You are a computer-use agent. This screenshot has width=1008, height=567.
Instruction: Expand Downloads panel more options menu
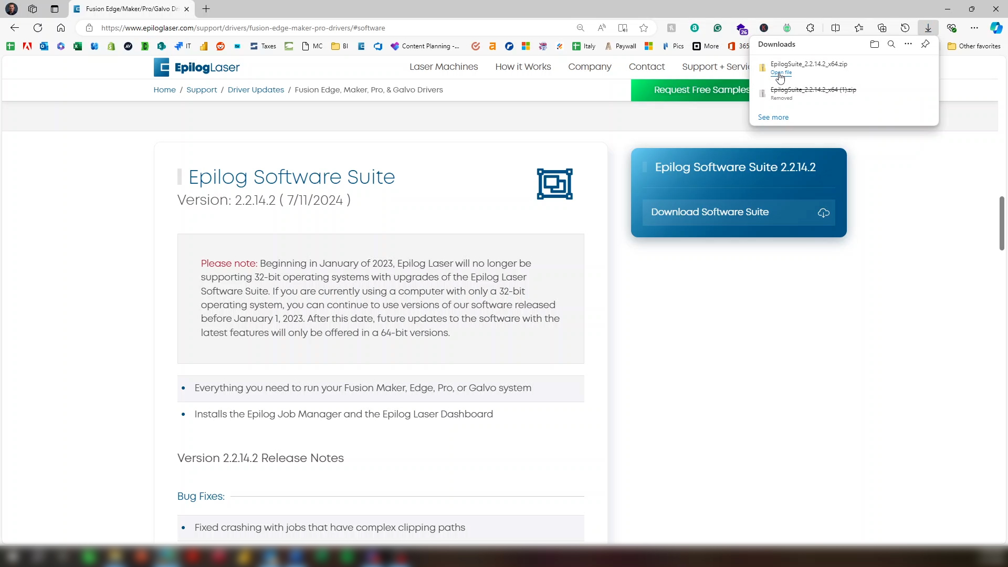pos(908,44)
